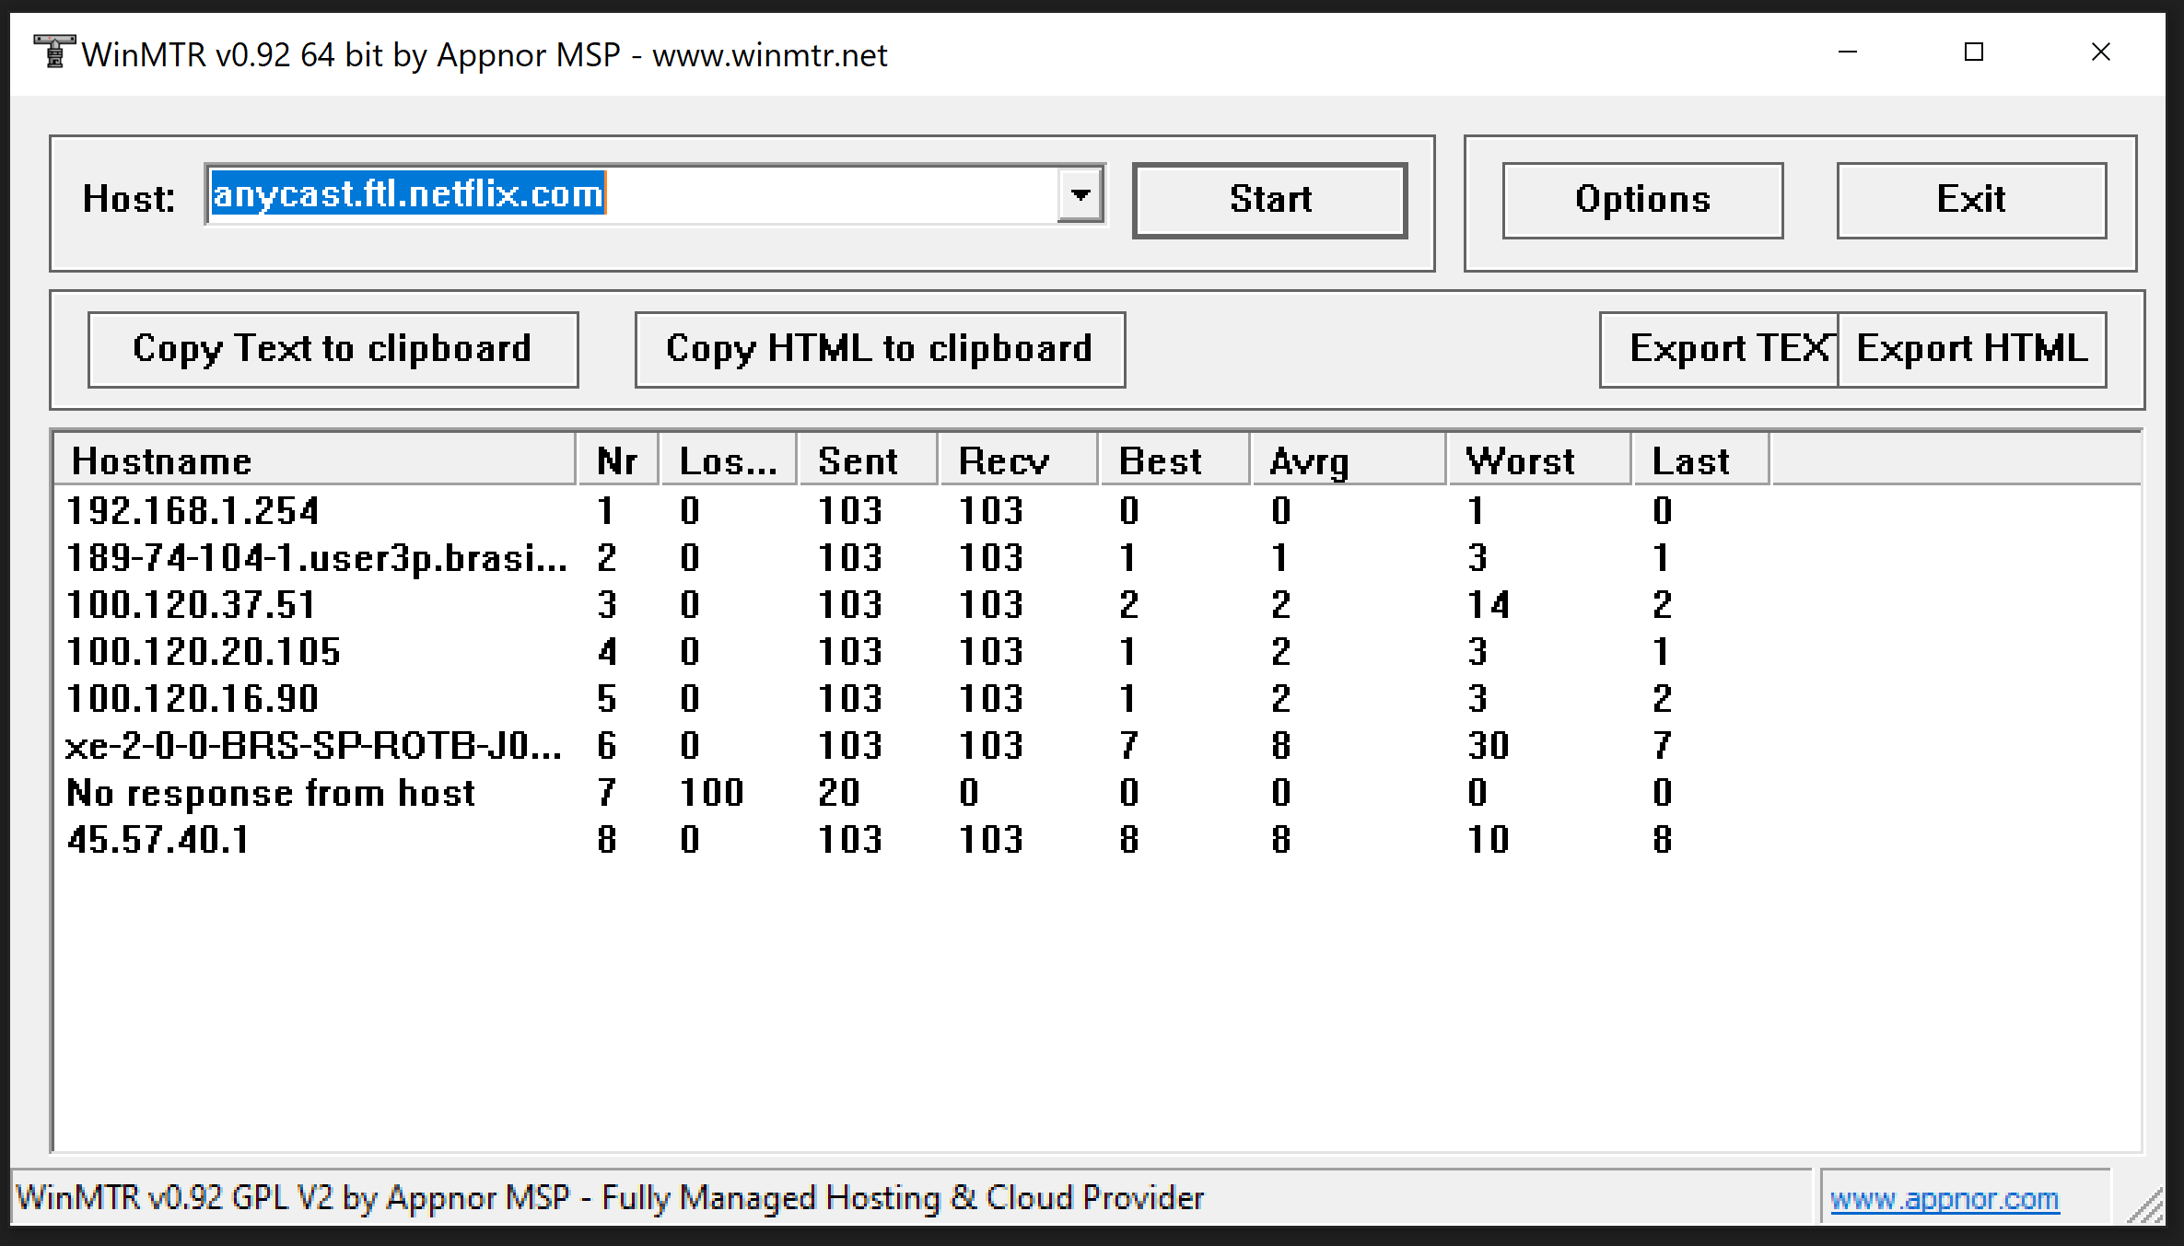Click Worst value 14 in hop 3

1489,604
